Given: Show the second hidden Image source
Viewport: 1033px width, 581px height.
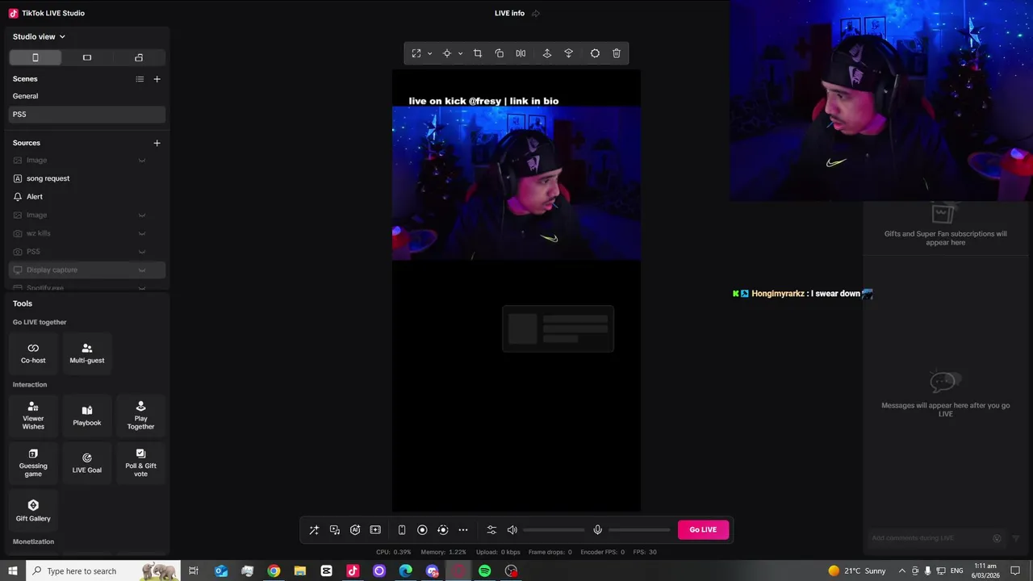Looking at the screenshot, I should coord(142,215).
